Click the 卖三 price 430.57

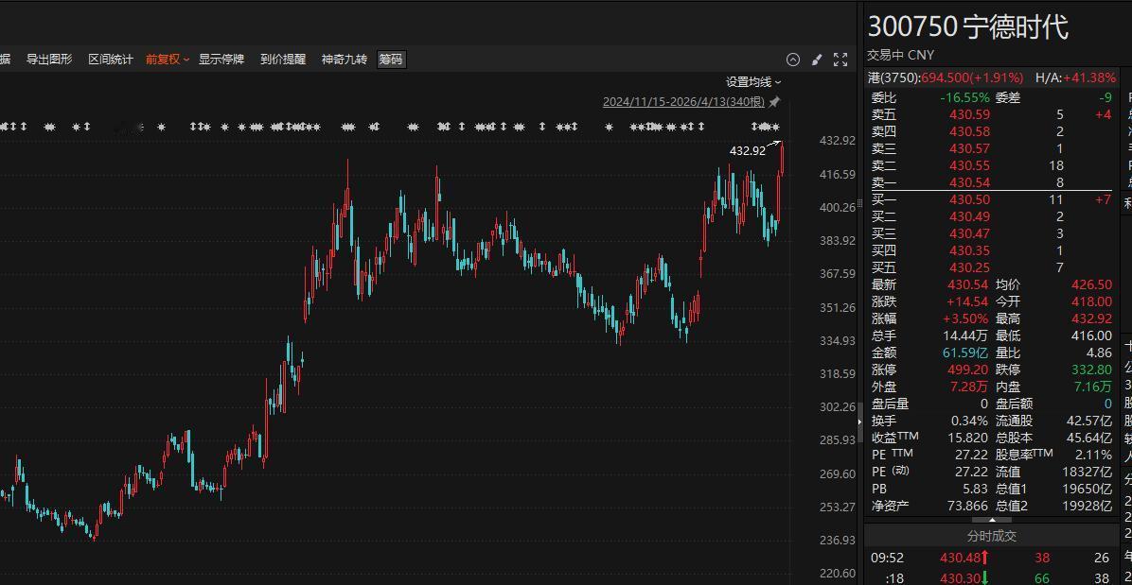[x=969, y=149]
